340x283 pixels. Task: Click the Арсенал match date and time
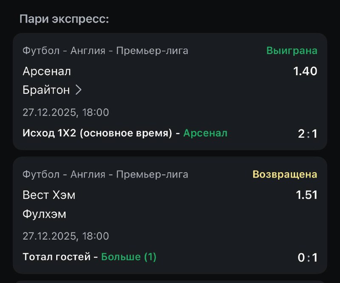[x=66, y=113]
